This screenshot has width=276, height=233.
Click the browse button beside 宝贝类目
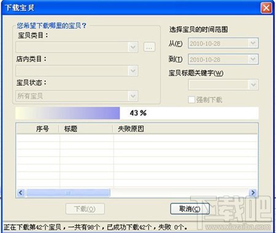pos(149,47)
